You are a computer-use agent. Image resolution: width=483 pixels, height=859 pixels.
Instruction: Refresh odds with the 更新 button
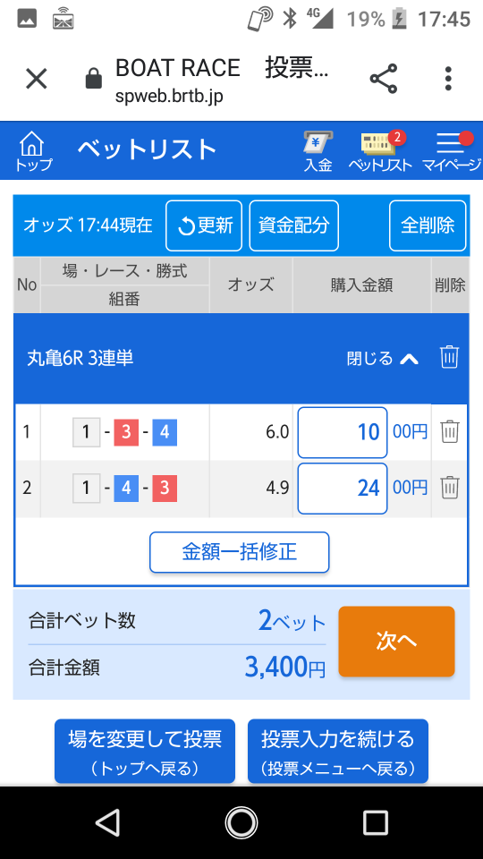click(x=204, y=225)
